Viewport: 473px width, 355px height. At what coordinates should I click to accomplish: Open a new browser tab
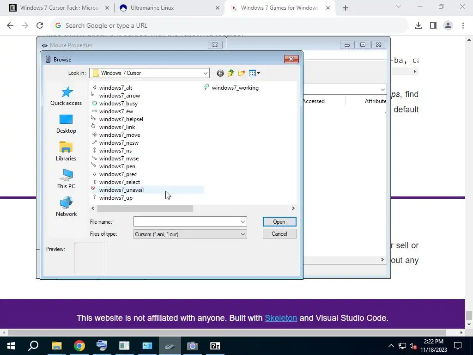(346, 8)
